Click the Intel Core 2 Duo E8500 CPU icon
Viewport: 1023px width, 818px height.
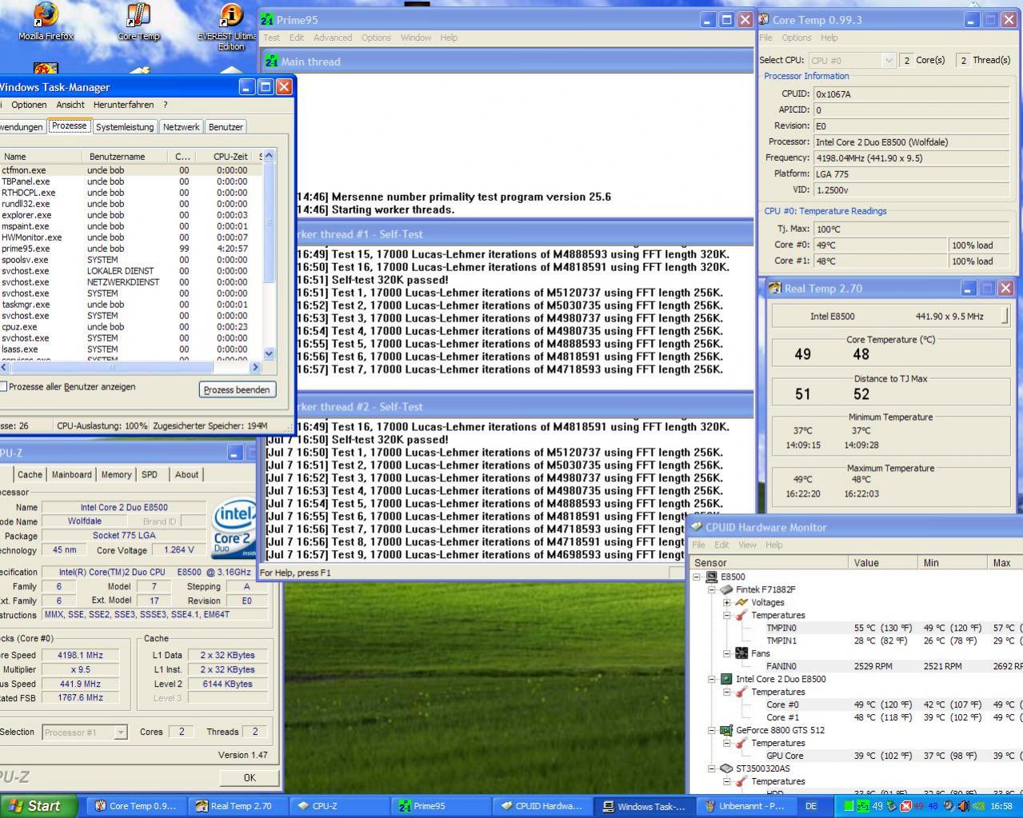(726, 679)
